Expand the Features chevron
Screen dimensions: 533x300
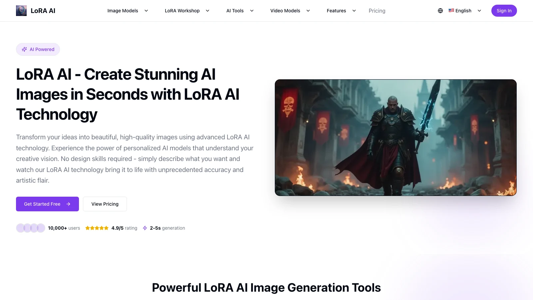(x=354, y=11)
